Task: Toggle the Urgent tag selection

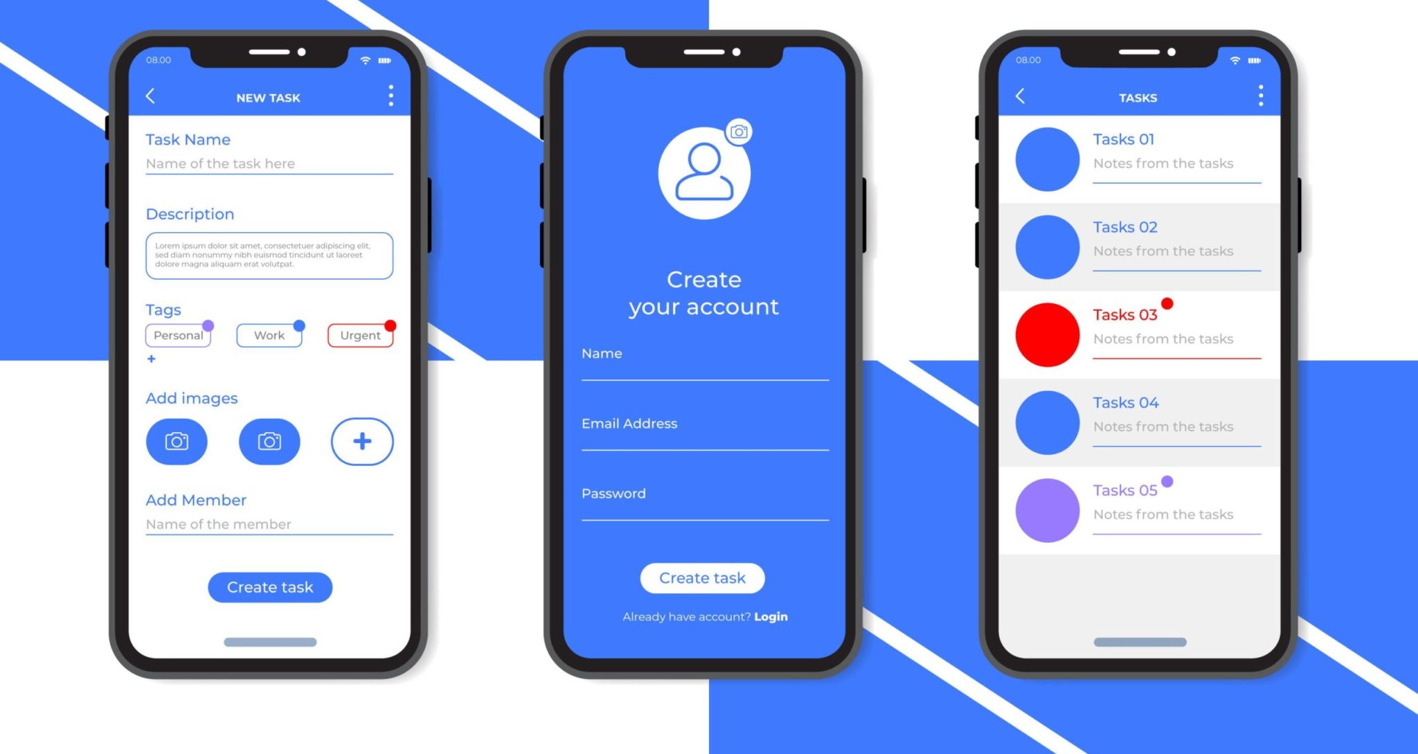Action: point(361,335)
